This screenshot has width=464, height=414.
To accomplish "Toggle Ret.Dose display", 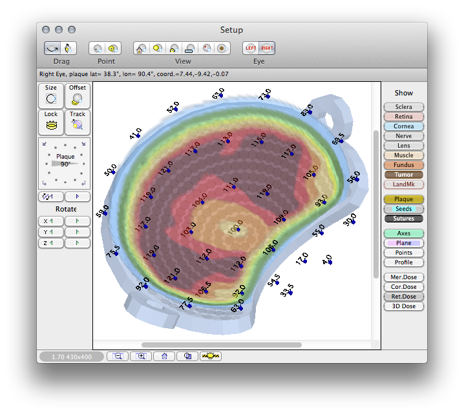I will [403, 297].
